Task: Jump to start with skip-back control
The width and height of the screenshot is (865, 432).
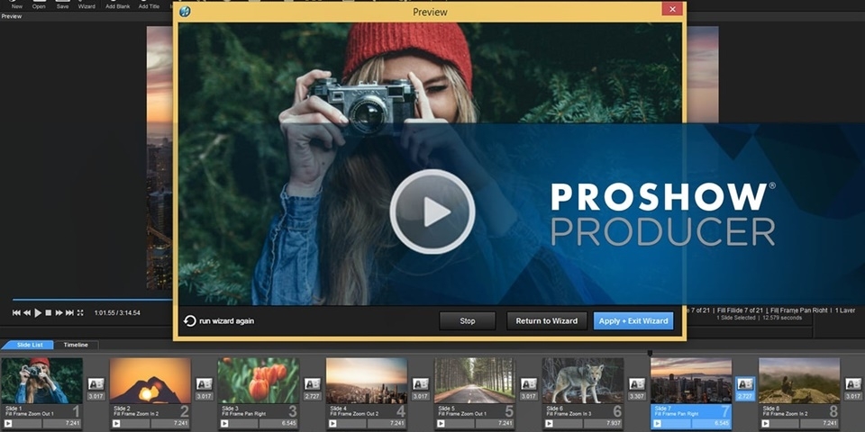Action: pyautogui.click(x=16, y=312)
